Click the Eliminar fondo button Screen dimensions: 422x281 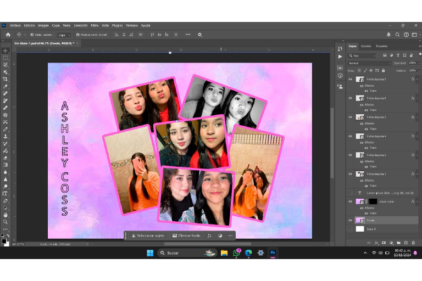click(186, 235)
